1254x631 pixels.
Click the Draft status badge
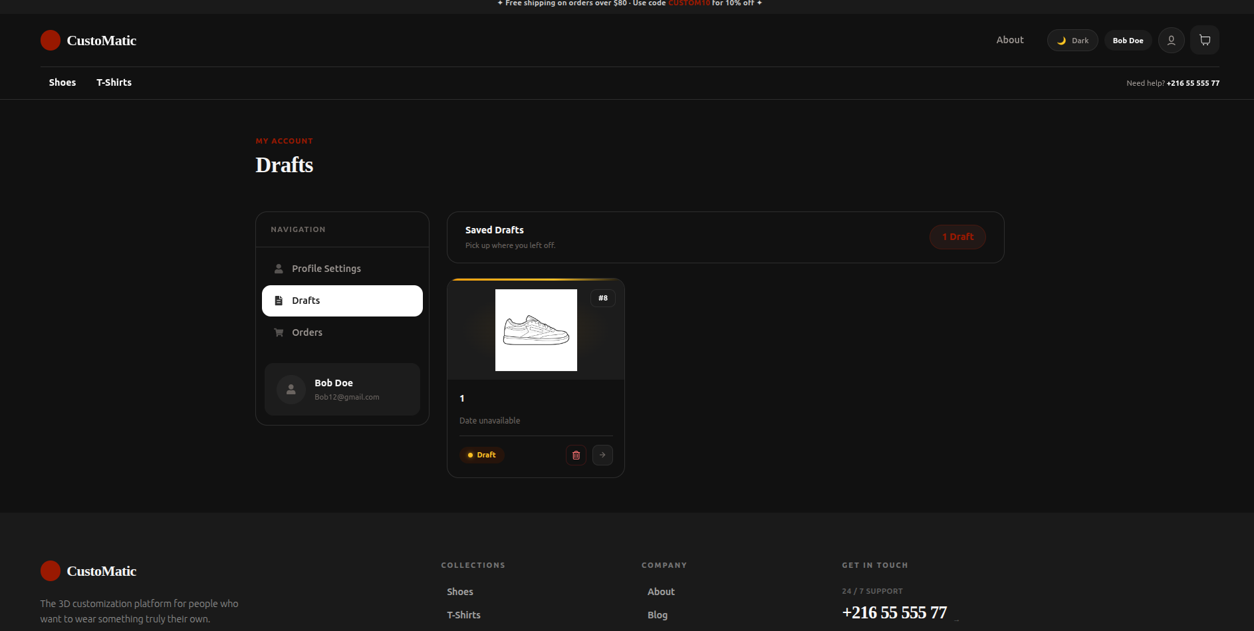[482, 455]
